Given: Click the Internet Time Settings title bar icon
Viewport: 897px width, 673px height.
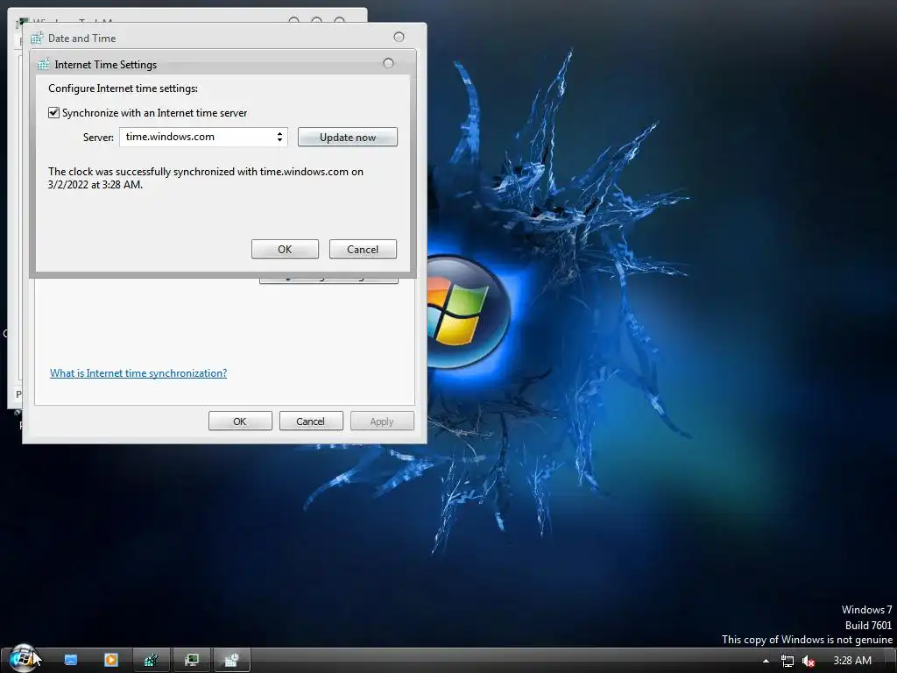Looking at the screenshot, I should tap(44, 65).
